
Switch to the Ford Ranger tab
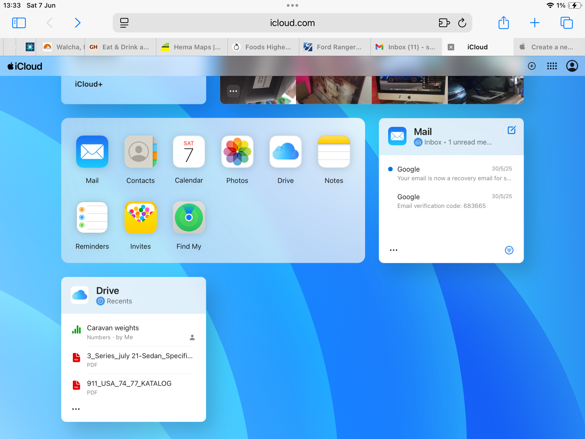coord(335,47)
